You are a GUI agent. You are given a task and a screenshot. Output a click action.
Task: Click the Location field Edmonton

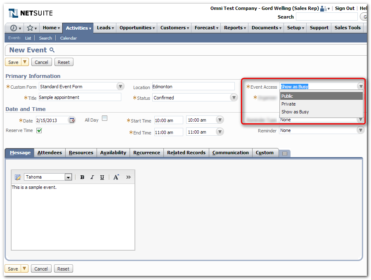click(193, 86)
